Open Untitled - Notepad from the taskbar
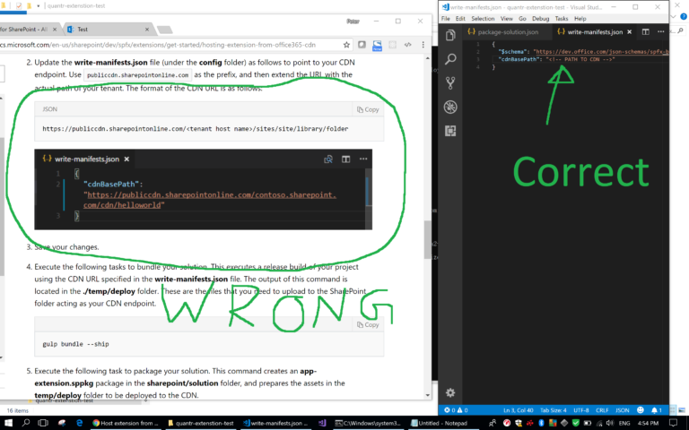 click(x=439, y=423)
